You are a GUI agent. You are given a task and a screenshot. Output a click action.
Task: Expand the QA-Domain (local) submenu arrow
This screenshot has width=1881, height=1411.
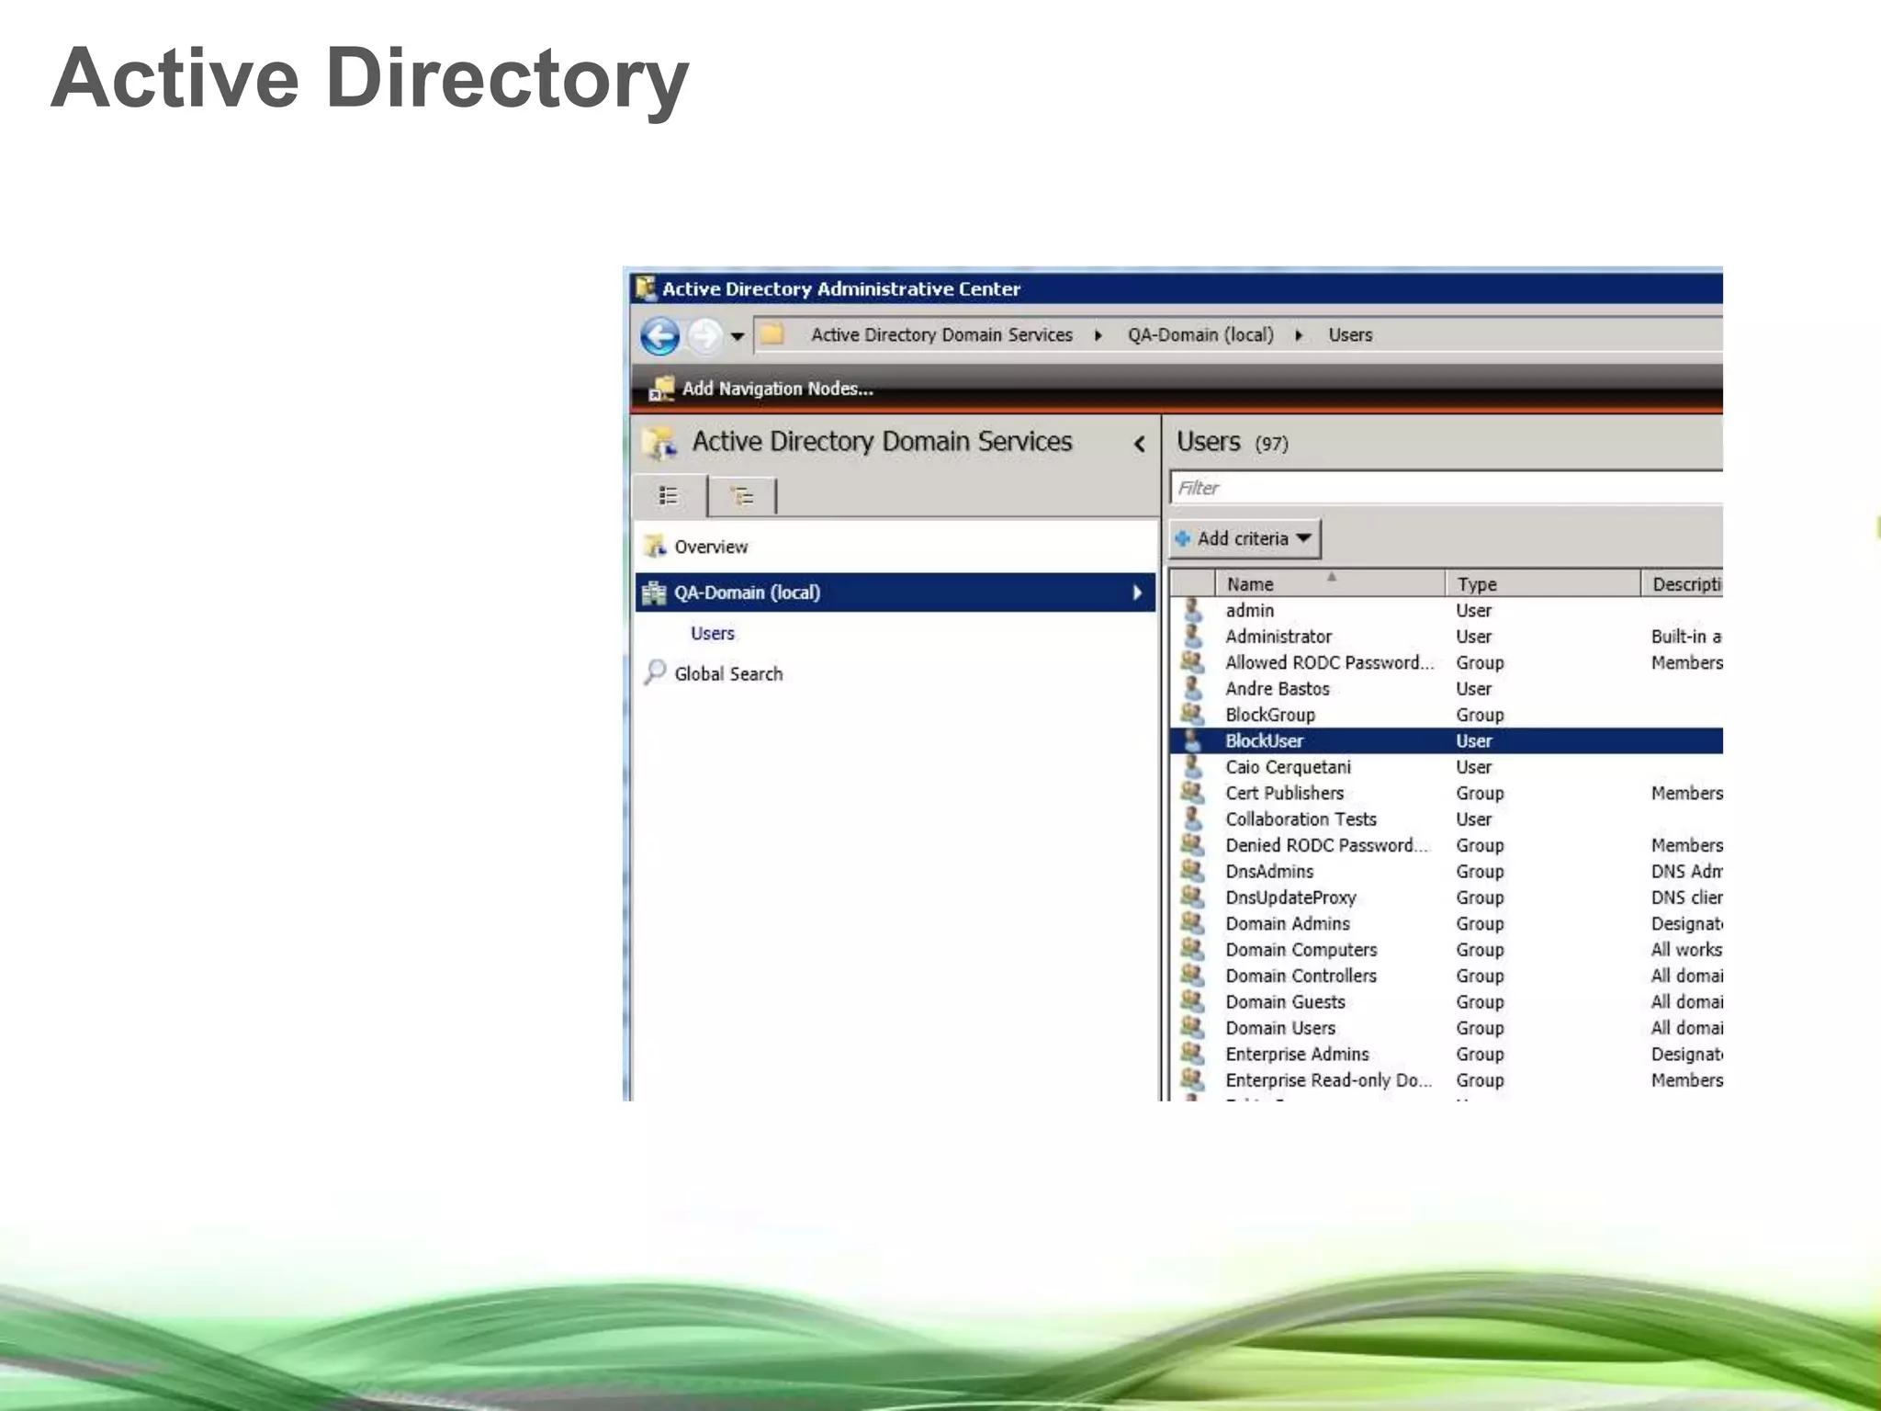tap(1137, 593)
